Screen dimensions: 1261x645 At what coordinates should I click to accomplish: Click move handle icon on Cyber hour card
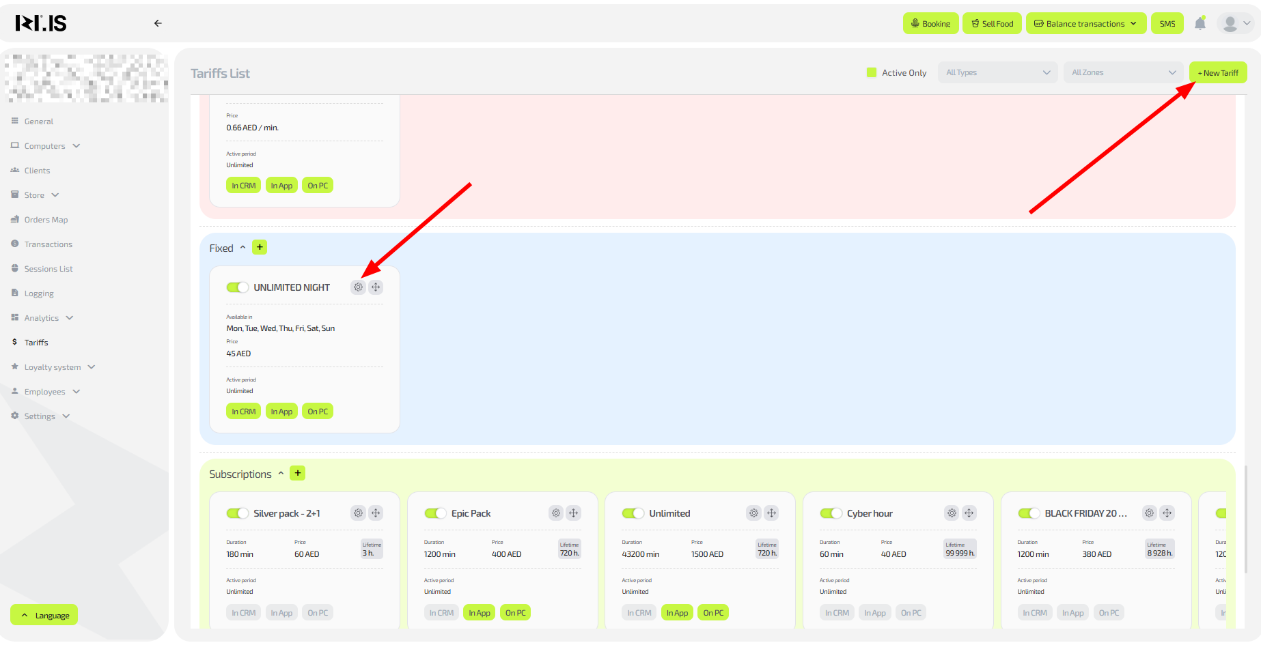[969, 513]
